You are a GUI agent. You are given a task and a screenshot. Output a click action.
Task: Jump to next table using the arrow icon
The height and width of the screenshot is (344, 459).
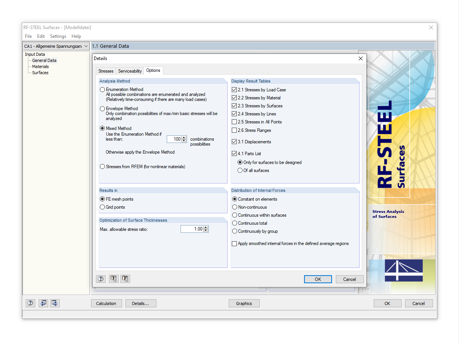tap(55, 303)
